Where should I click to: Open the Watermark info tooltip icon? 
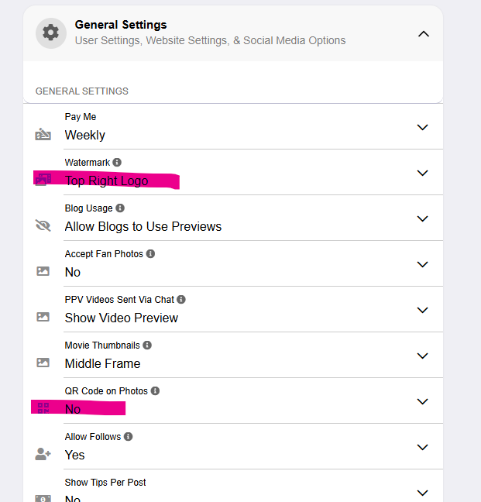(x=117, y=163)
